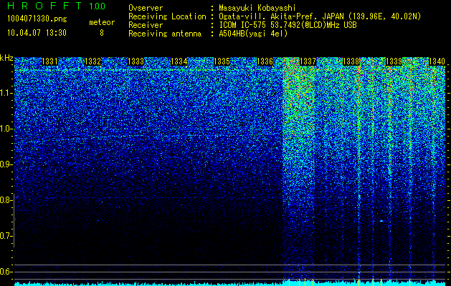The width and height of the screenshot is (451, 286).
Task: Click the 1337 time marker
Action: [308, 61]
